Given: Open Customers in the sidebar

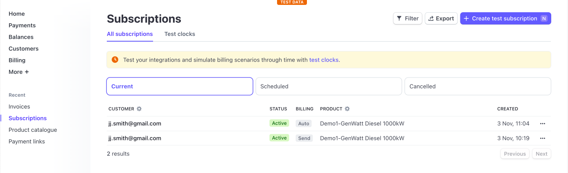Looking at the screenshot, I should point(23,49).
